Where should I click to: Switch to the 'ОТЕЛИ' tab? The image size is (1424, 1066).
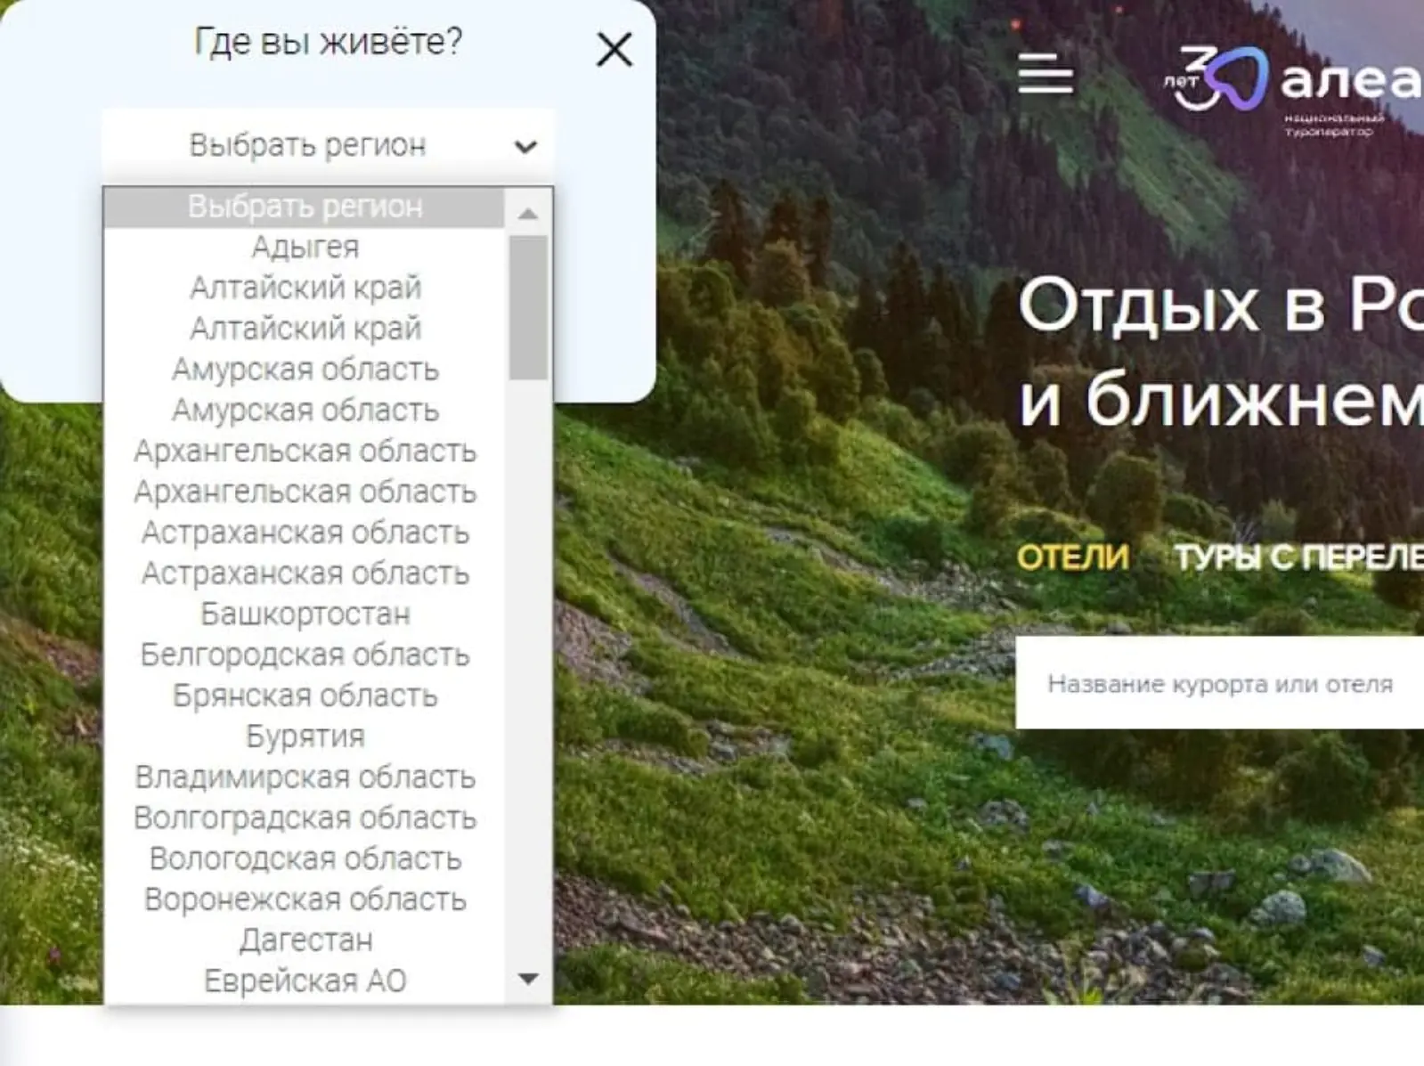point(1072,557)
